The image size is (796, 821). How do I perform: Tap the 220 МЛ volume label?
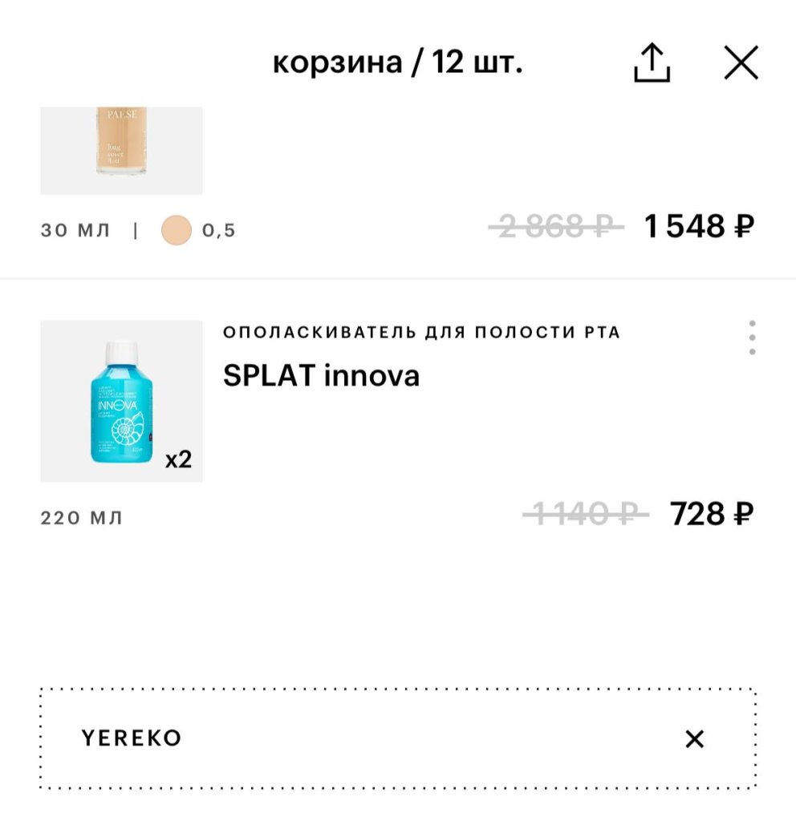click(82, 518)
